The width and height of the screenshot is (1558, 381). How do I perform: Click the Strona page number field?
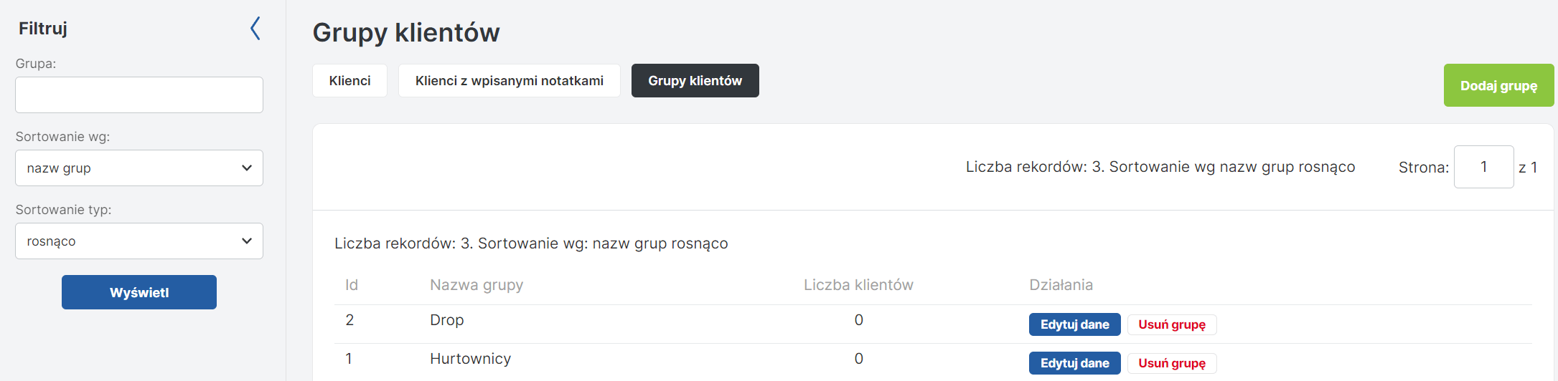point(1483,167)
